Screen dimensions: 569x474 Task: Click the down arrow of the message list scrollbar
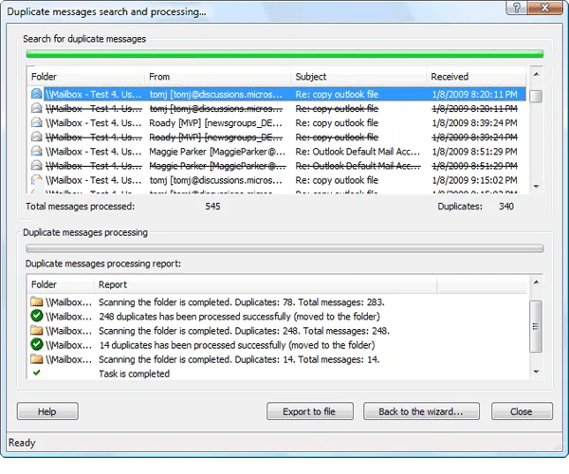pyautogui.click(x=536, y=186)
